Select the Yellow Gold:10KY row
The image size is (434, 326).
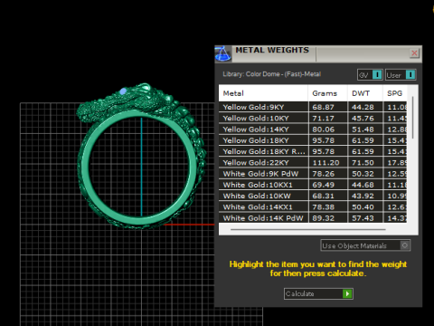(313, 118)
